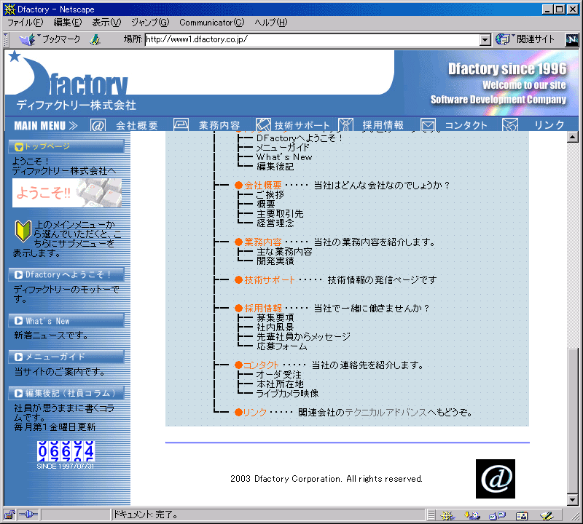Click 社内風景 in the site map tree
Image resolution: width=583 pixels, height=524 pixels.
(275, 327)
